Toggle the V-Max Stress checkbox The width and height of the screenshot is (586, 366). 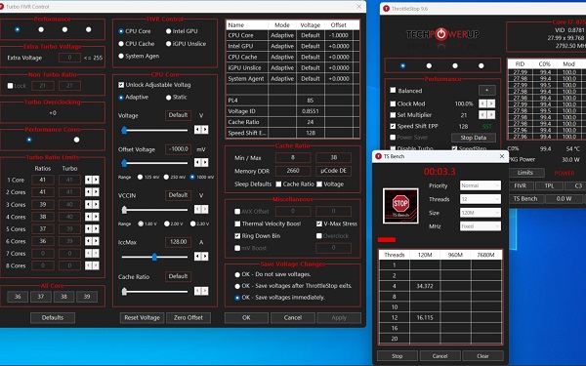(319, 224)
